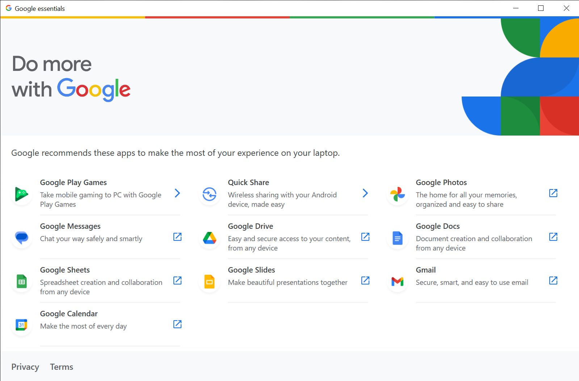Click the Google Drive triangle icon

click(210, 238)
